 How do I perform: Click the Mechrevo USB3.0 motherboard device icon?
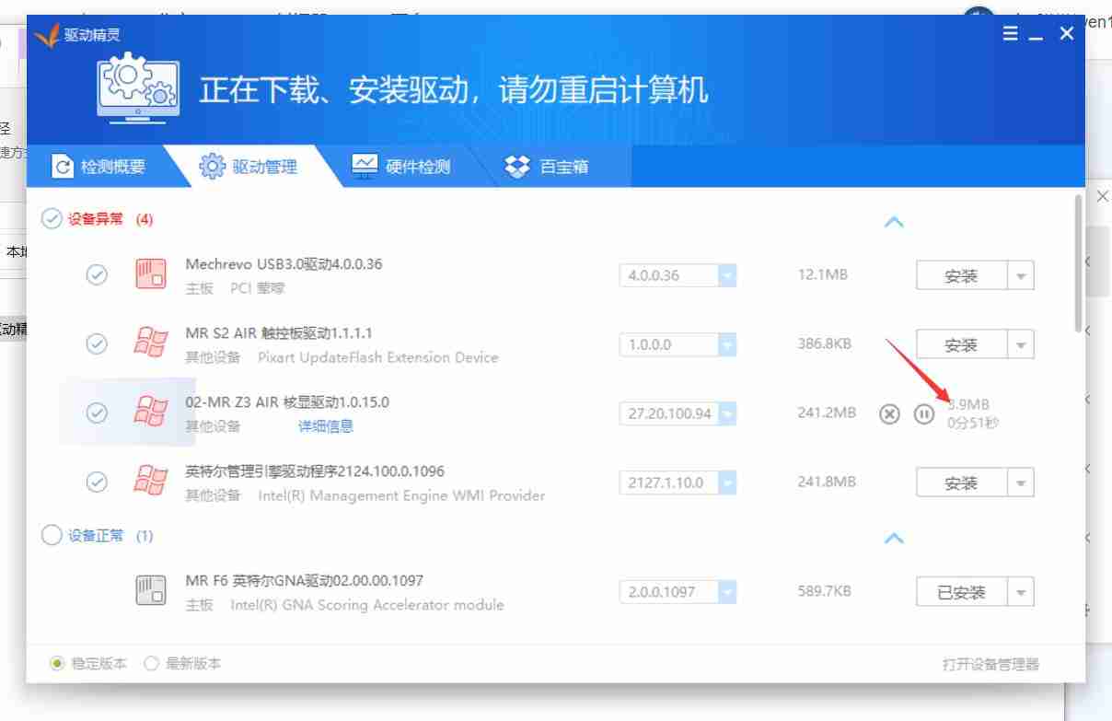(150, 275)
